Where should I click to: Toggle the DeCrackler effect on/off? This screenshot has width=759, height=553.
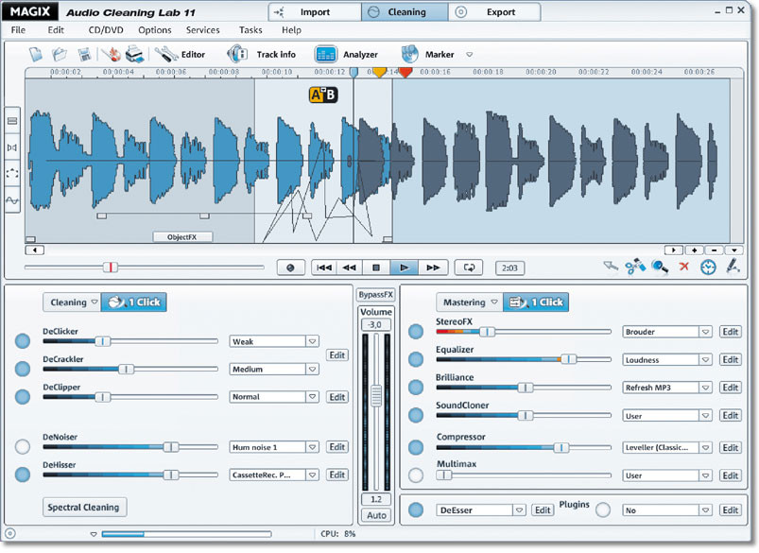[x=23, y=369]
